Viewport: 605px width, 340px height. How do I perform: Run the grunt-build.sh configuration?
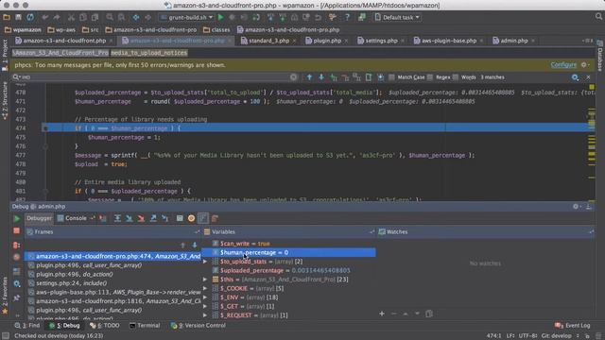tap(220, 17)
